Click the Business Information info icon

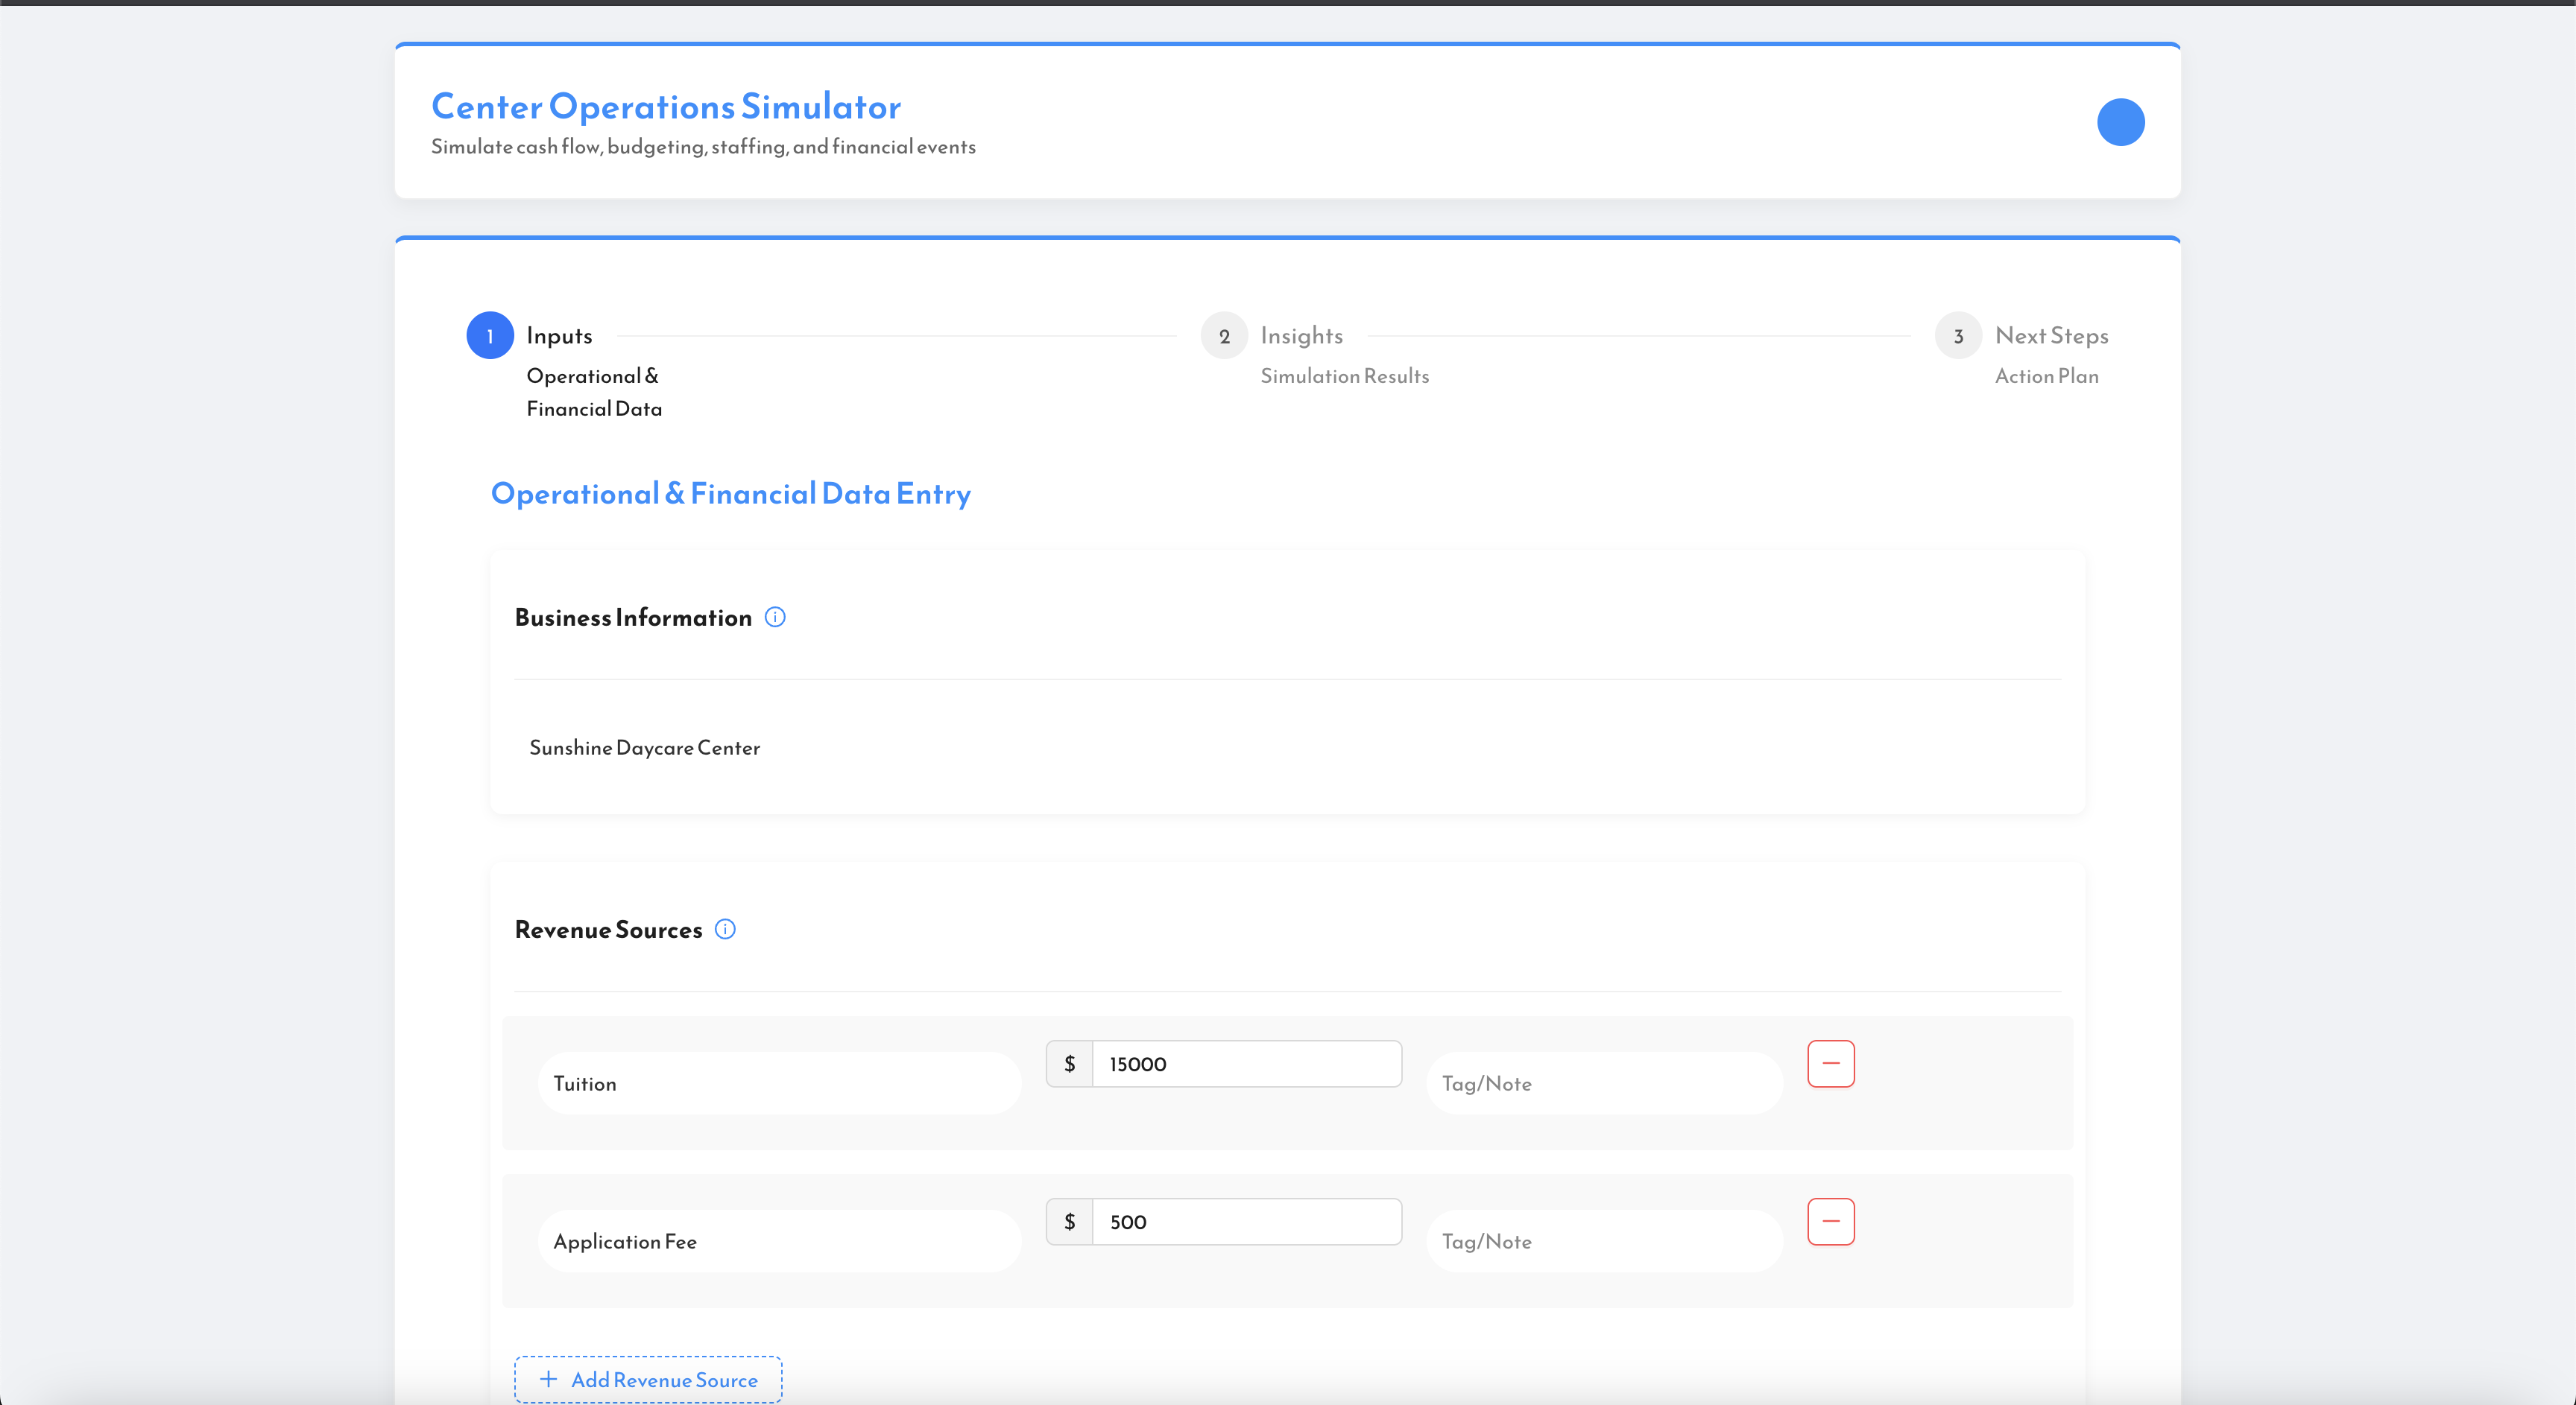pos(775,618)
